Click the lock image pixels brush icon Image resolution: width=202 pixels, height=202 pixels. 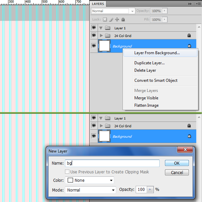[x=111, y=20]
